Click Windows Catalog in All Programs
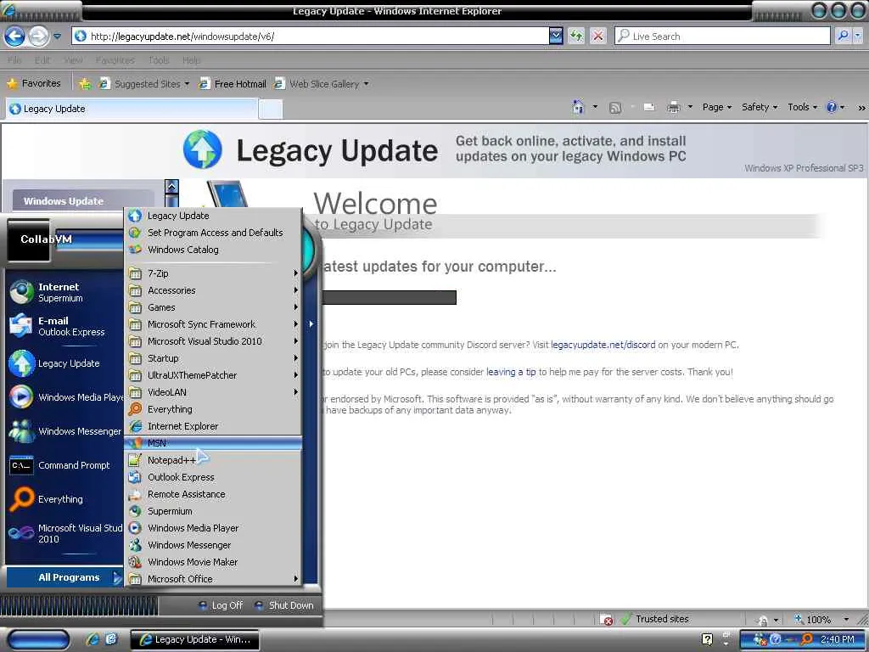Image resolution: width=869 pixels, height=652 pixels. point(213,250)
